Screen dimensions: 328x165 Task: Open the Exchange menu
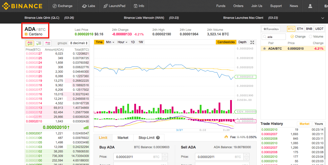[62, 6]
